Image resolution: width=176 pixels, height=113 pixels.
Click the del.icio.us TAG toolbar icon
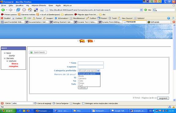[42, 10]
